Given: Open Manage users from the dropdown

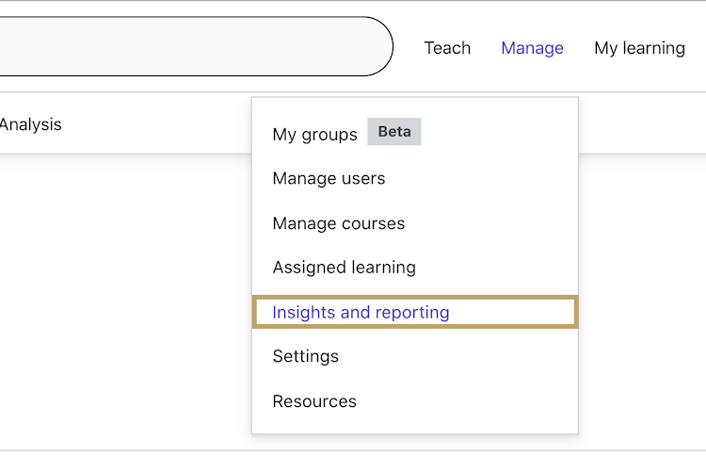Looking at the screenshot, I should coord(329,178).
